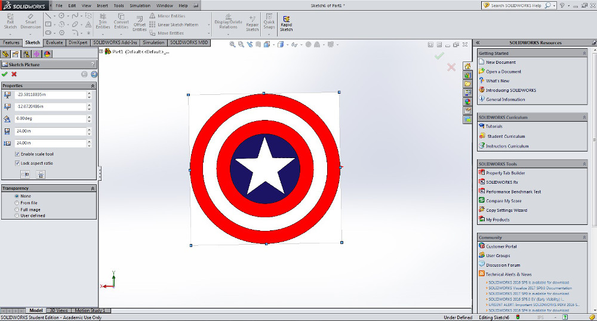597x321 pixels.
Task: Open the Linear Sketch Pattern dropdown arrow
Action: click(208, 24)
